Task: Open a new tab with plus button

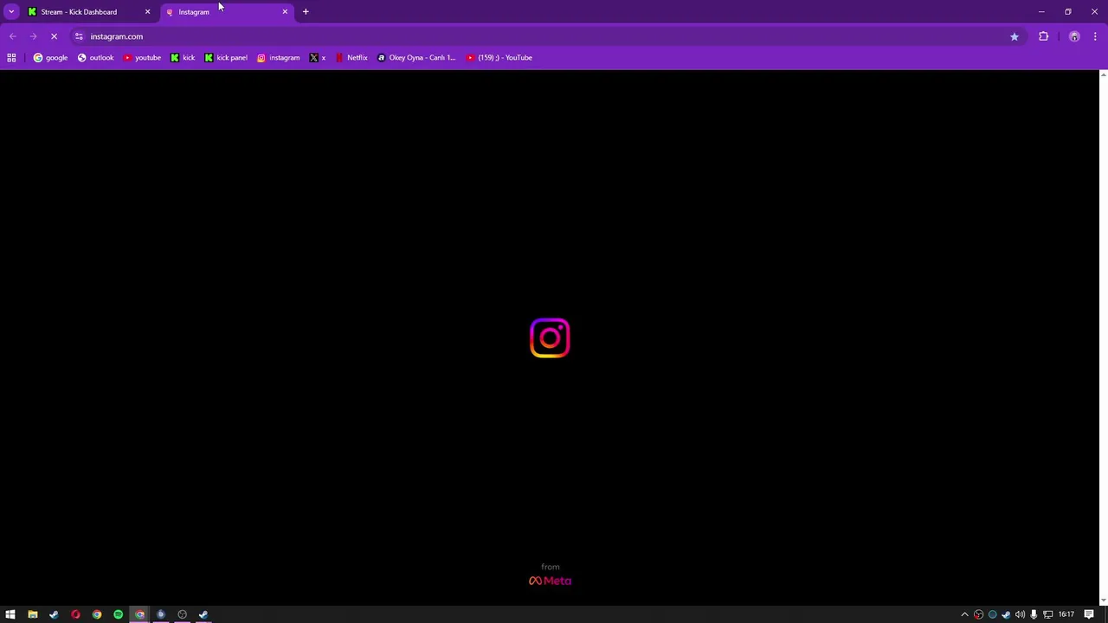Action: pos(306,12)
